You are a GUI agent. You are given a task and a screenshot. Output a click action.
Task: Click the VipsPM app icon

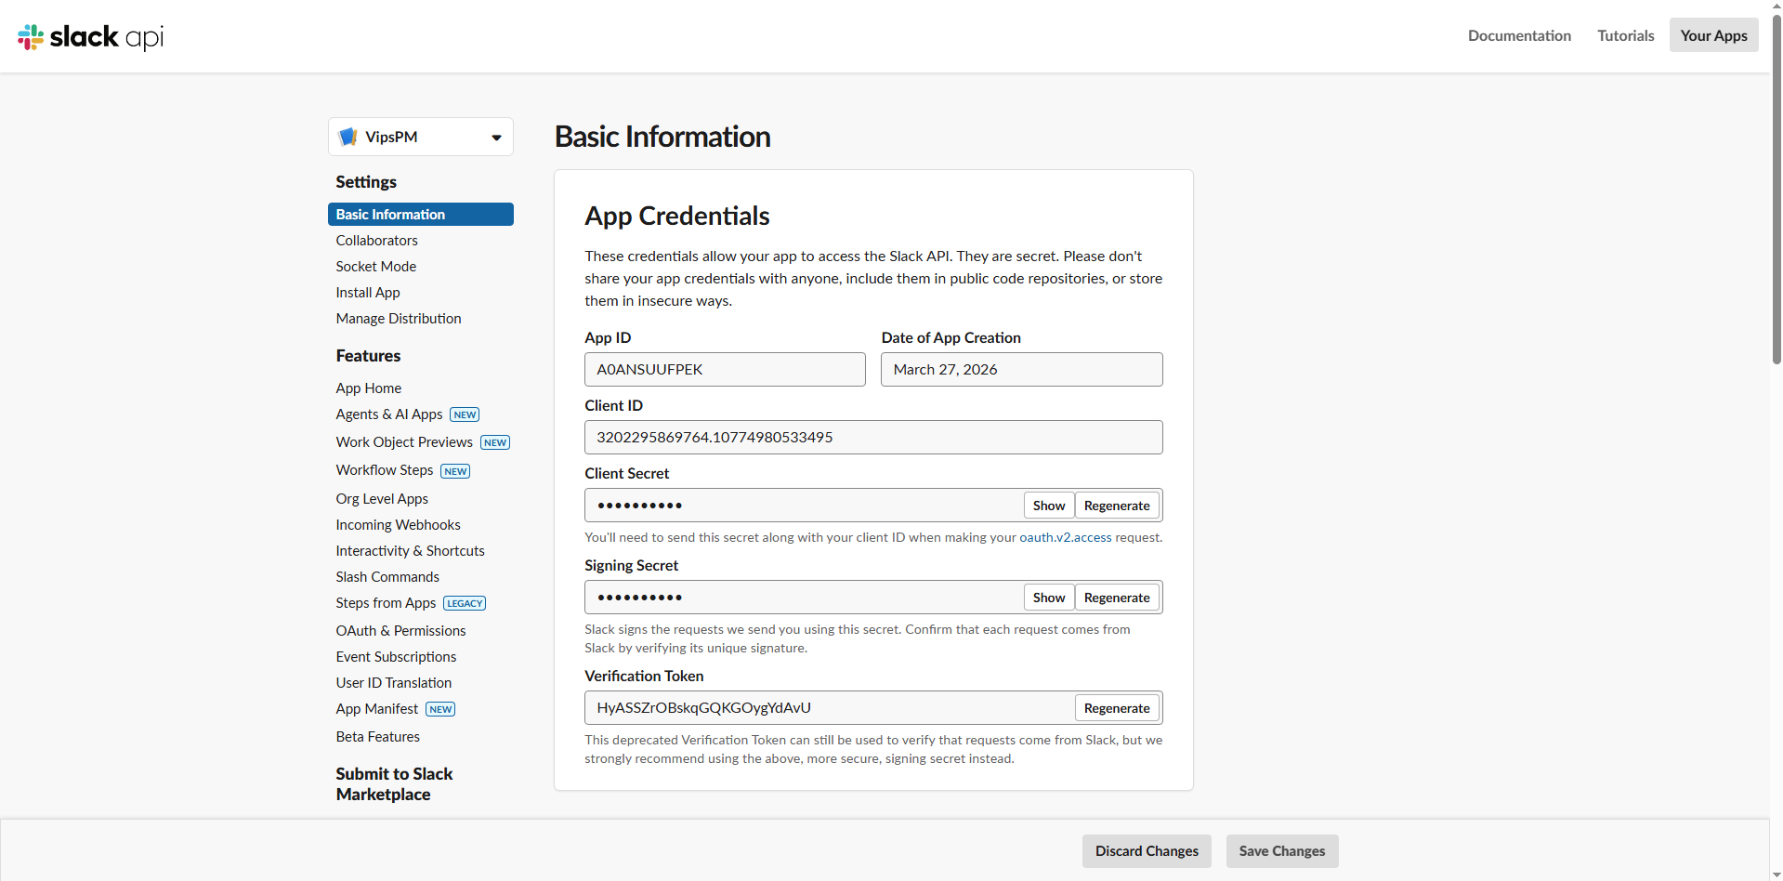pyautogui.click(x=348, y=137)
